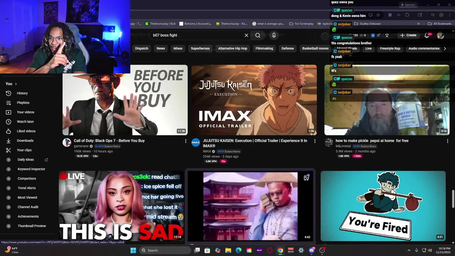The height and width of the screenshot is (256, 455).
Task: Open Playlists in the sidebar
Action: click(x=23, y=103)
